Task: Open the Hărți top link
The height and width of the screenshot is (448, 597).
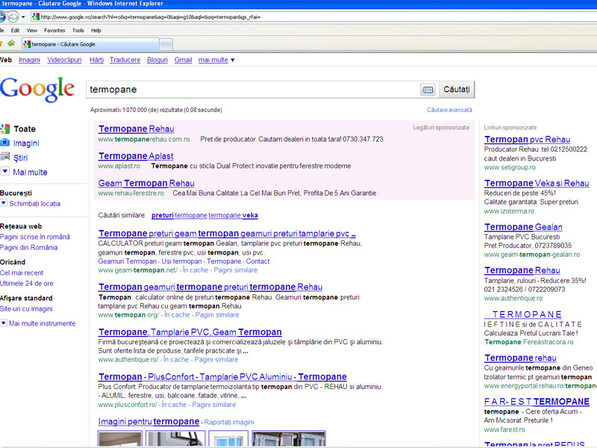Action: point(96,60)
